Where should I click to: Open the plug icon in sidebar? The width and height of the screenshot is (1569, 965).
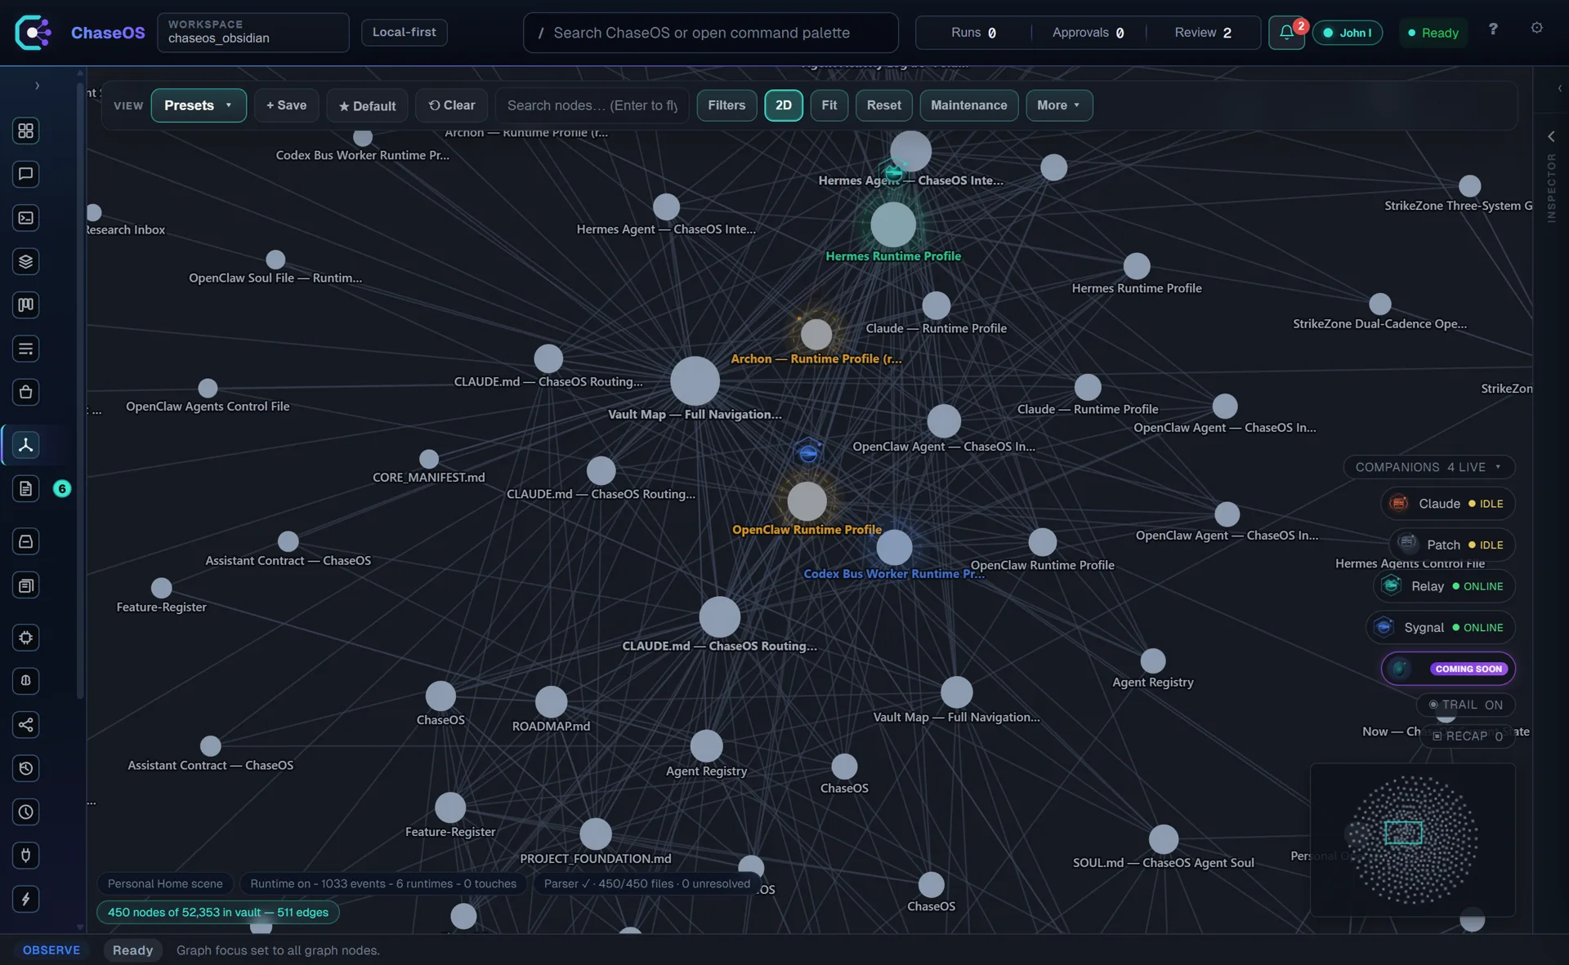25,856
